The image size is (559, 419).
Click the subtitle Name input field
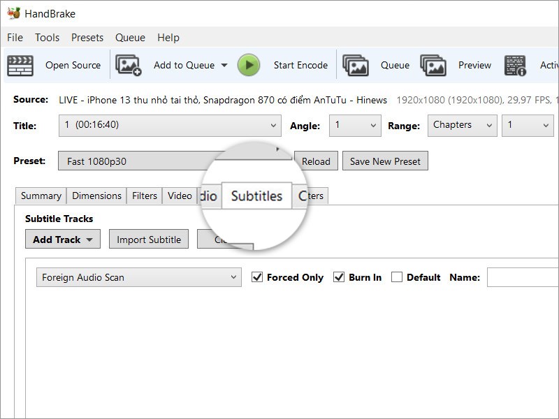[x=523, y=277]
